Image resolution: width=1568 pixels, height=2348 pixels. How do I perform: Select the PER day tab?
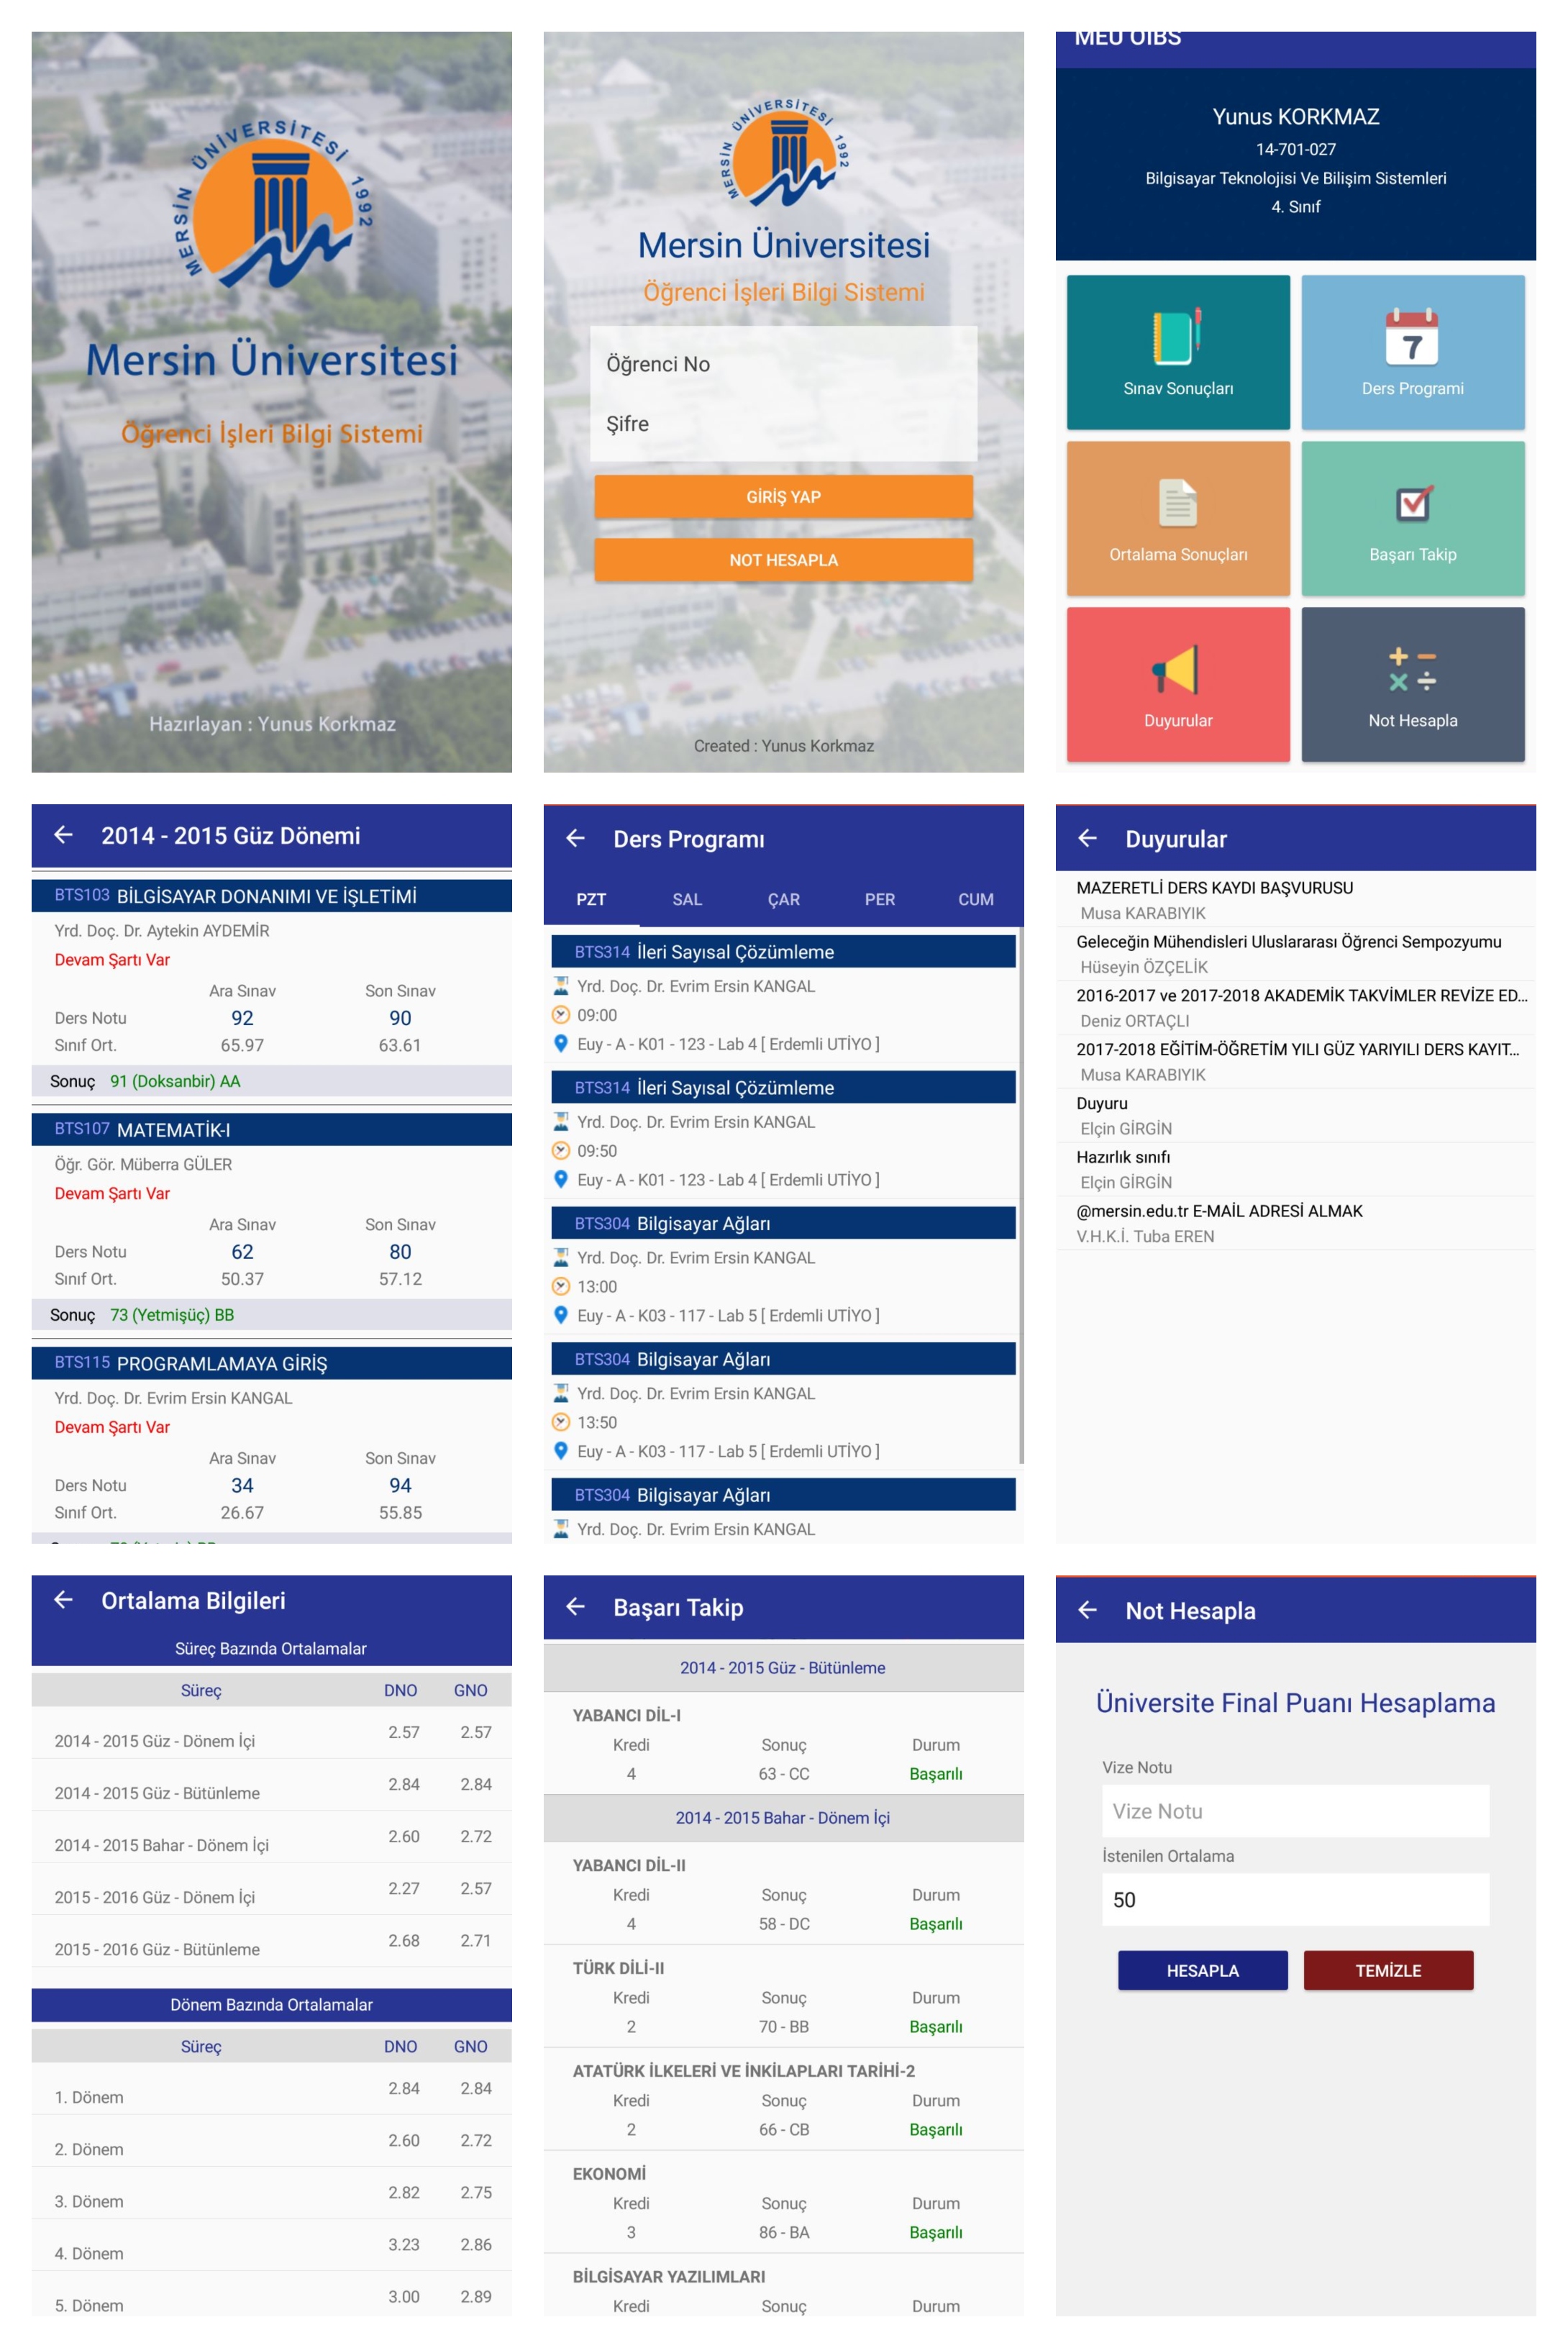coord(879,899)
